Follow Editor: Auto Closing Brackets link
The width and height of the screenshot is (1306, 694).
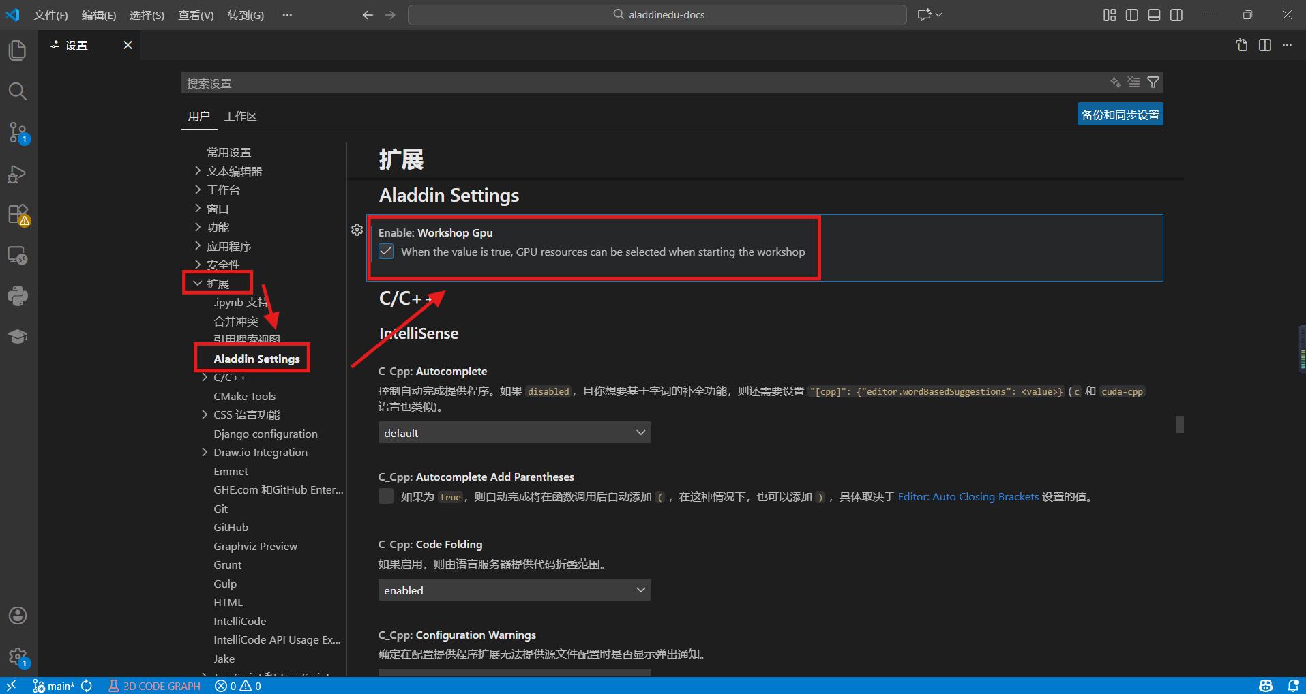(968, 497)
